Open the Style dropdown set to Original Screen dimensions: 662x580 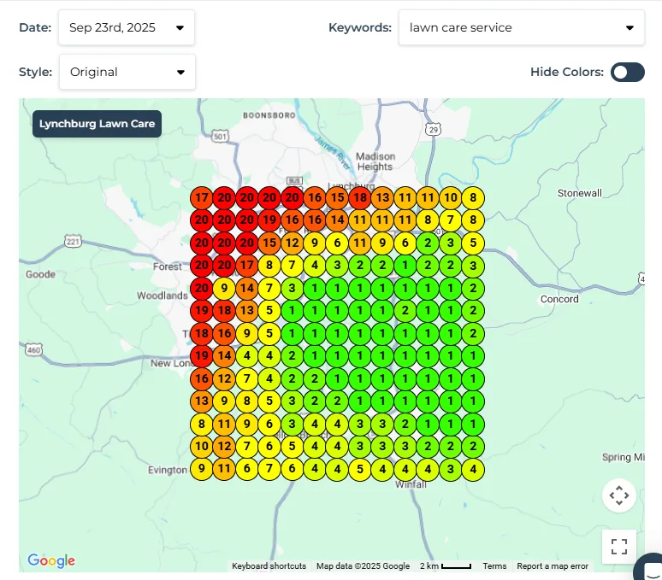coord(127,72)
